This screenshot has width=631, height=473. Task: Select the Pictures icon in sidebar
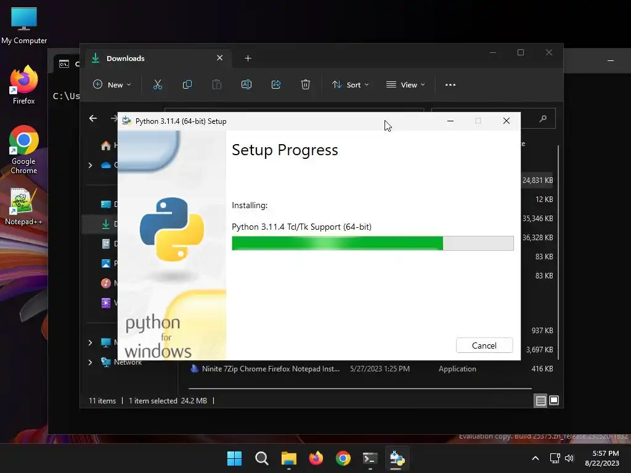click(x=106, y=264)
